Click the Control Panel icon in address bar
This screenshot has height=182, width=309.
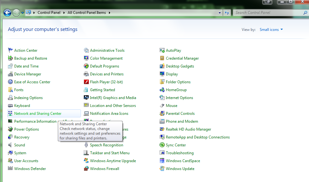28,13
